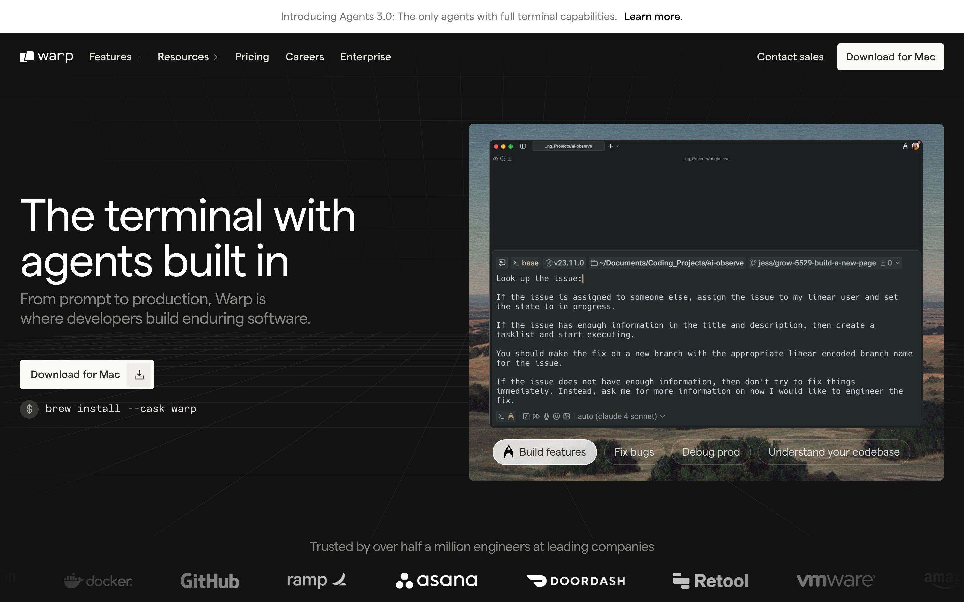
Task: Open the Pricing menu item
Action: click(x=252, y=57)
